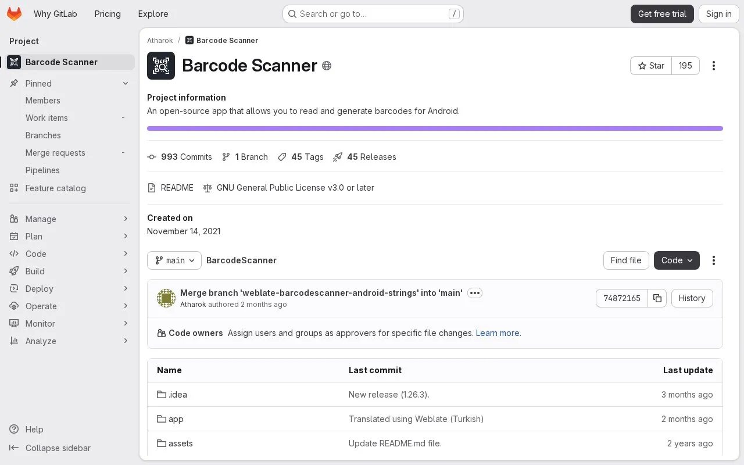
Task: Open the main branch dropdown
Action: point(174,260)
